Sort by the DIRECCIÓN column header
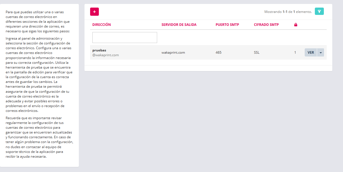This screenshot has height=172, width=343. [101, 25]
